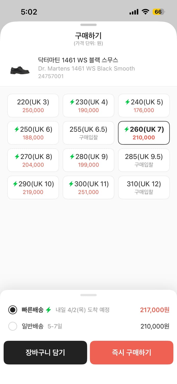Click the lightning icon on size 270(UK 8)
The height and width of the screenshot is (384, 177).
(x=17, y=156)
